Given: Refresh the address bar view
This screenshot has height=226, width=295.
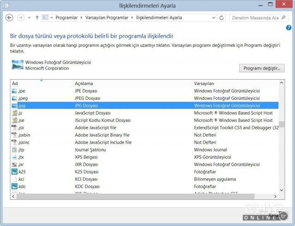Looking at the screenshot, I should pos(222,17).
